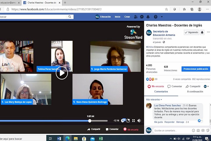
Task: Click Promocionar publicación button
Action: [196, 69]
